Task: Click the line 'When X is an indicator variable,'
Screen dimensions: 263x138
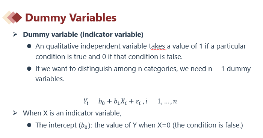Action: [72, 113]
